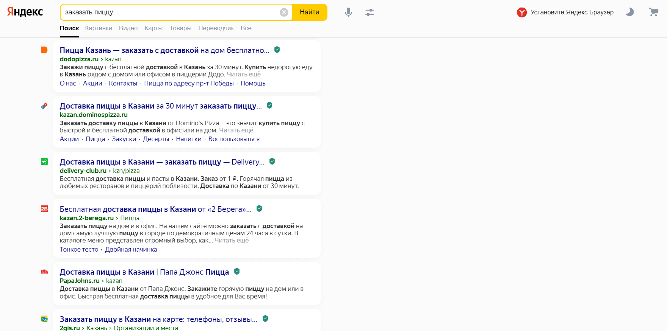667x331 pixels.
Task: Open 'Заказать пиццу в Казани на карте' result
Action: click(x=159, y=319)
